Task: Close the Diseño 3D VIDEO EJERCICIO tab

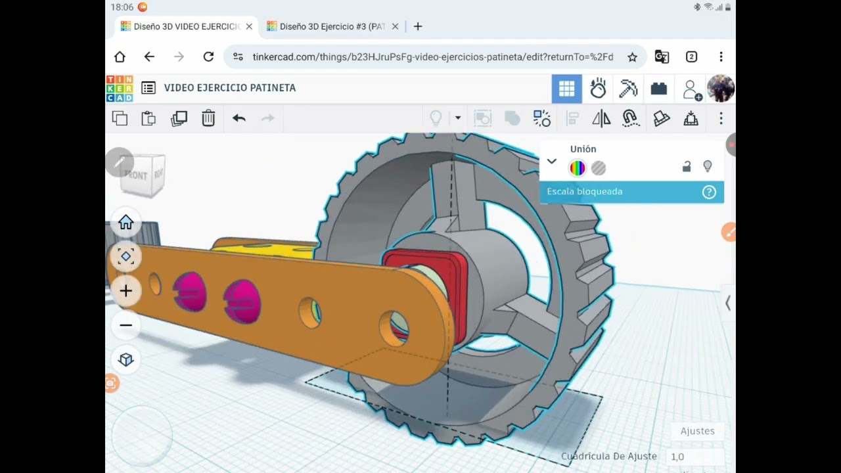Action: coord(249,26)
